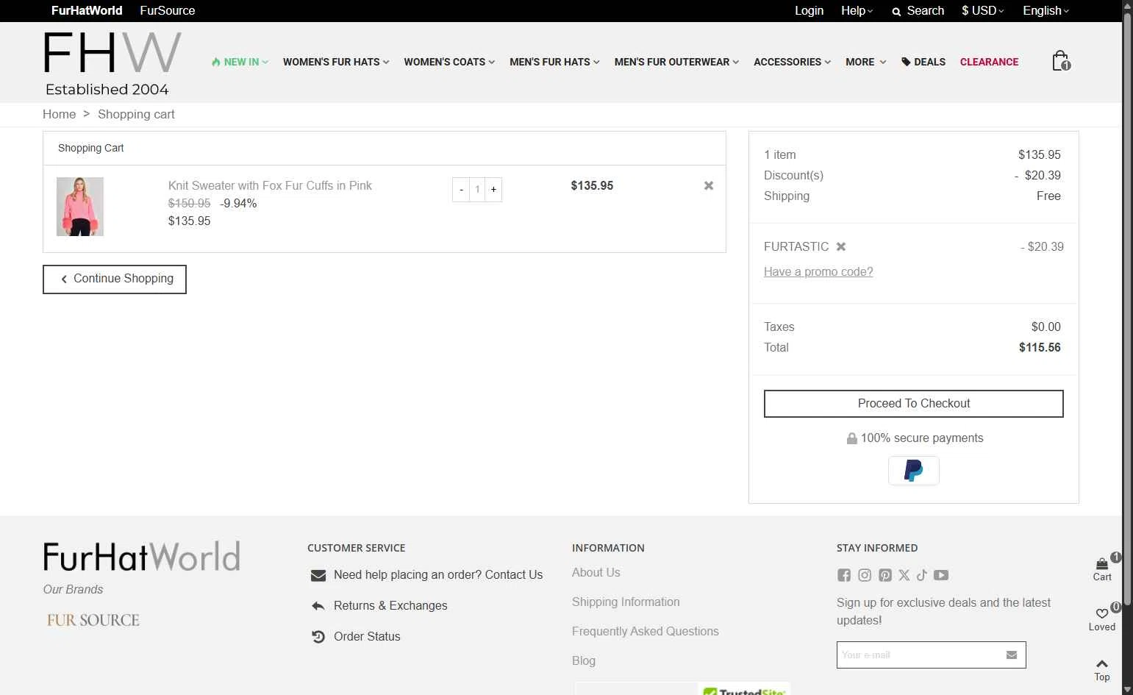Expand the MORE menu
1133x695 pixels.
click(x=865, y=62)
